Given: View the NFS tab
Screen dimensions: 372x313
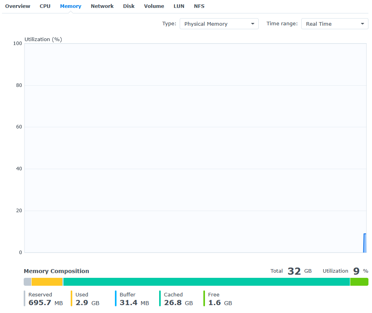Looking at the screenshot, I should [199, 6].
